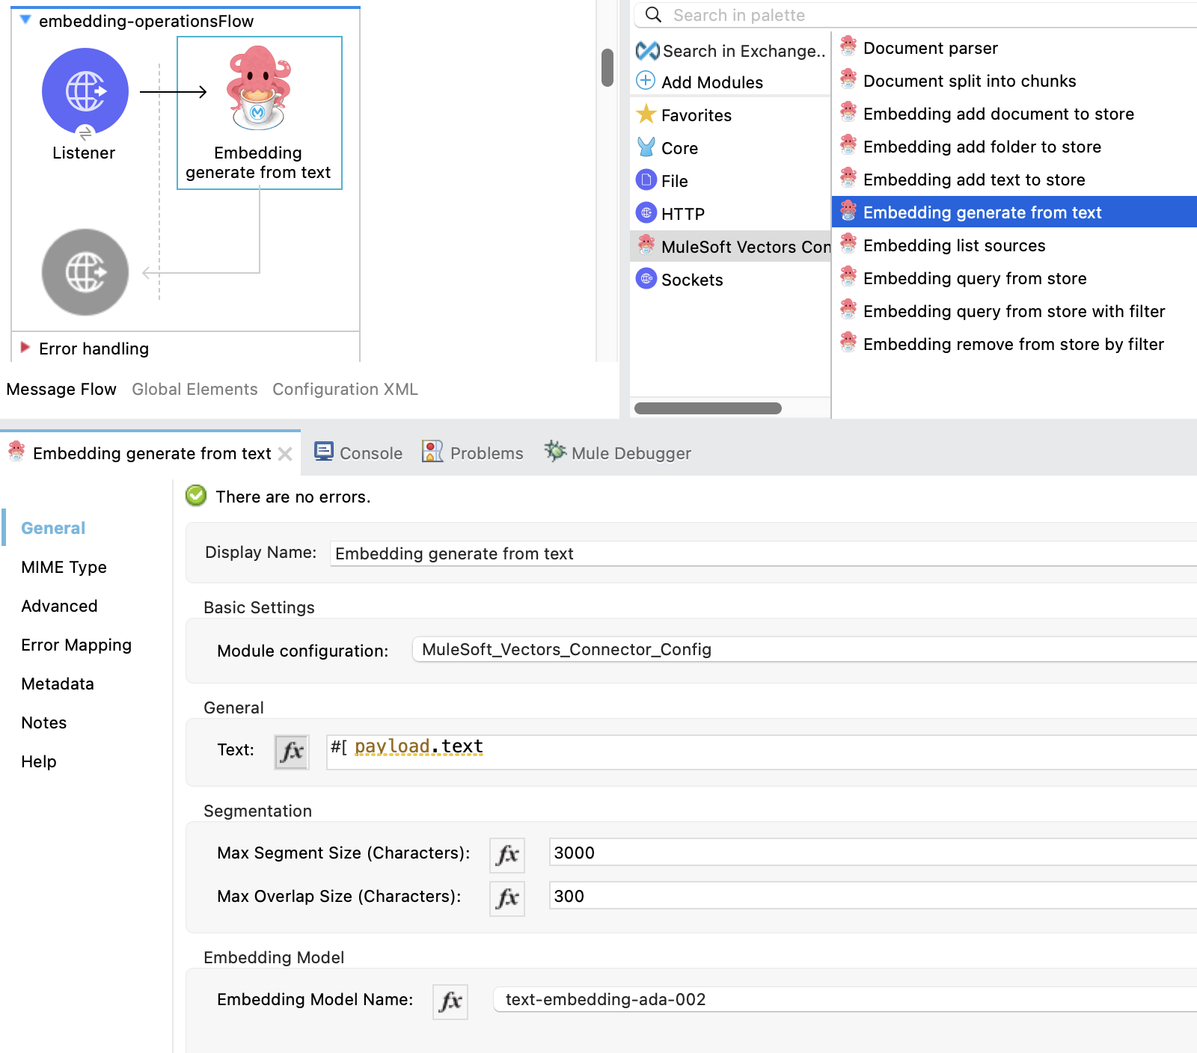Select the MuleSoft Vectors Connector module icon
This screenshot has height=1053, width=1197.
(646, 245)
